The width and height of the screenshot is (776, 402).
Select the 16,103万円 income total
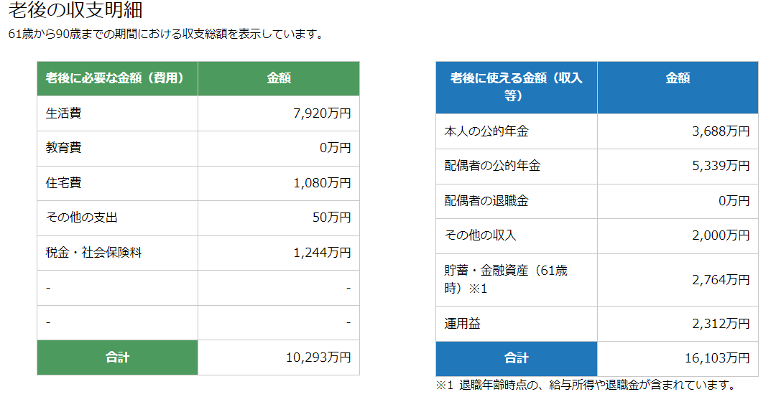[x=717, y=358]
